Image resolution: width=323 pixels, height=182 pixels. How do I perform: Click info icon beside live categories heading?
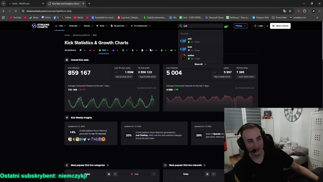107,165
